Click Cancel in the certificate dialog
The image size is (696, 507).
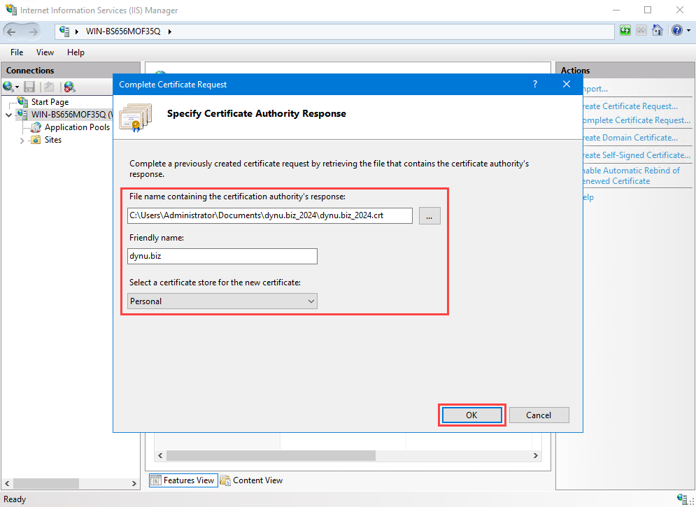pos(539,415)
